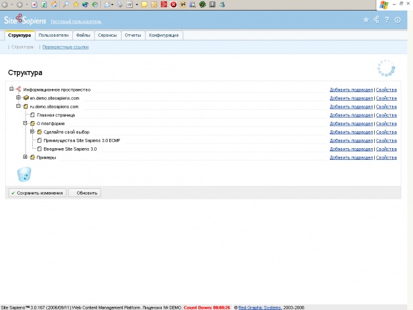Select Введение Site Sapiens 3.0 tree item
Screen dimensions: 413x310
[74, 149]
